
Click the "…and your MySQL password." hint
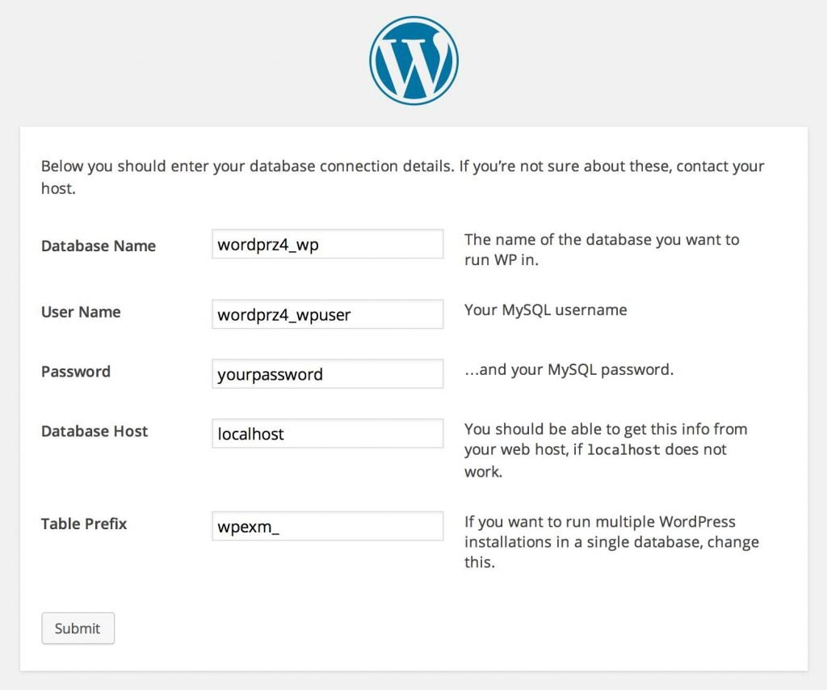click(569, 370)
